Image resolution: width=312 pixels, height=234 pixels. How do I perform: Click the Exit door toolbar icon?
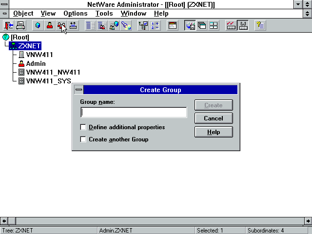[9, 25]
